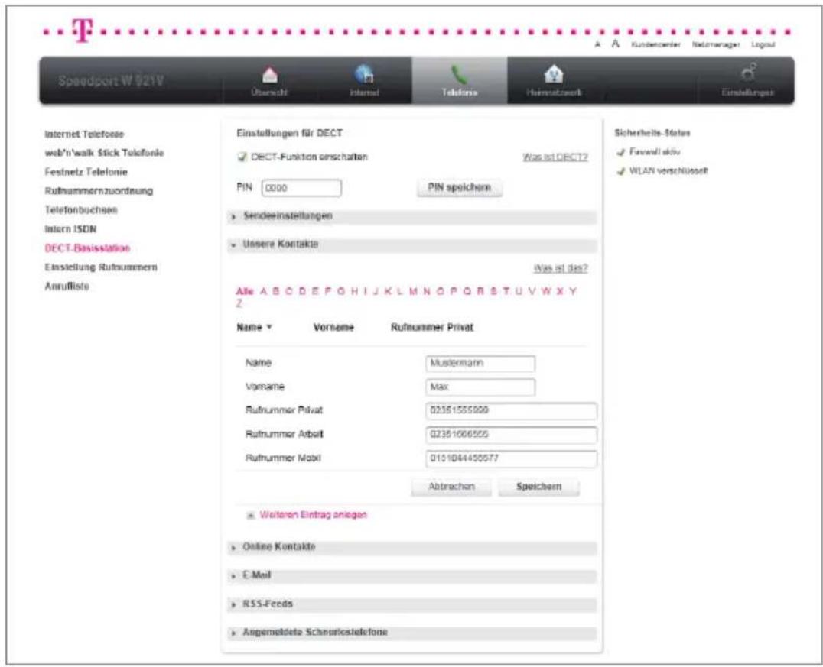Click the Name input field
Viewport: 823px width, 667px height.
(x=480, y=364)
